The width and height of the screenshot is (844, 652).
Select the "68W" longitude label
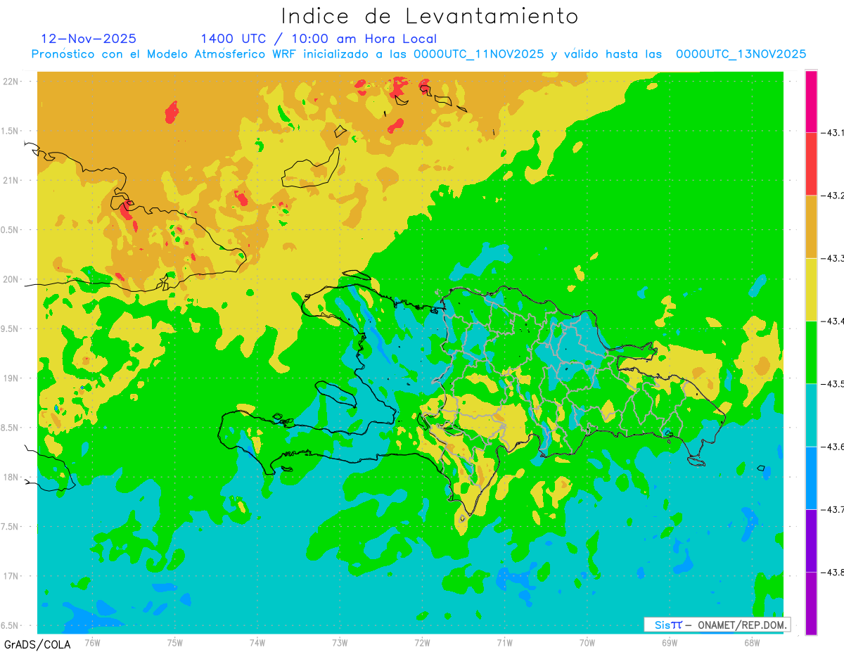pos(752,642)
